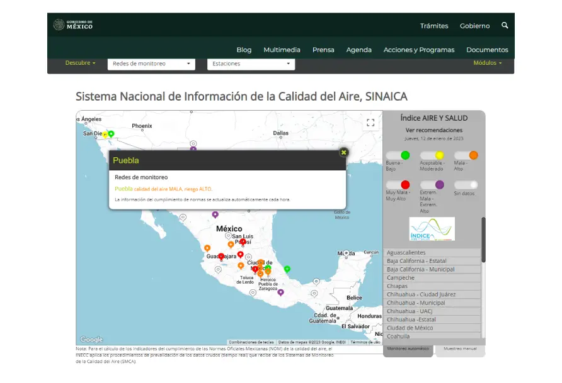Click the green marker near San Diego

[x=112, y=134]
